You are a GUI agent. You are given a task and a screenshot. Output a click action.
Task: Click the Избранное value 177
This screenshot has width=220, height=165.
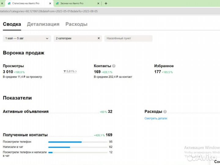coord(158,72)
